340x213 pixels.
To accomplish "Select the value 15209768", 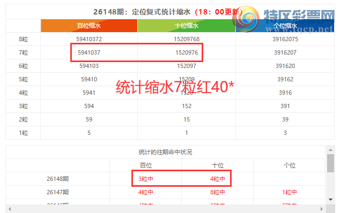I will [187, 39].
